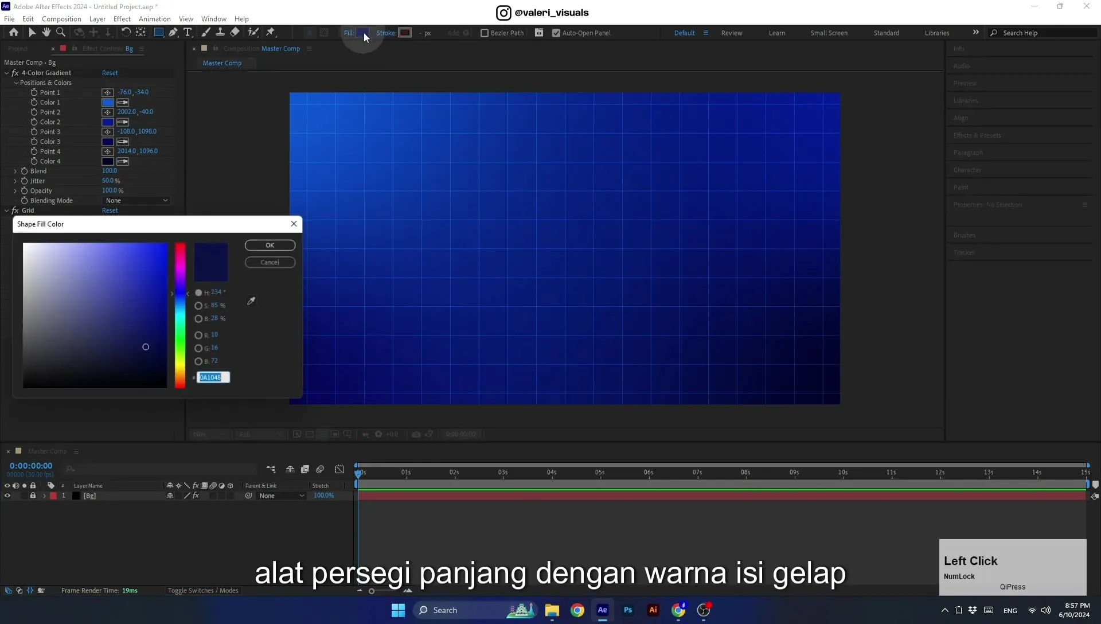Collapse the 4-Color Gradient effect
The image size is (1101, 624).
pyautogui.click(x=7, y=73)
